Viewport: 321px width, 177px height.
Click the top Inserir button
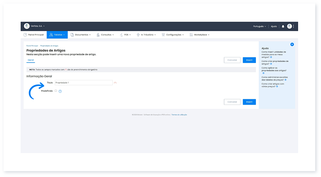[249, 60]
